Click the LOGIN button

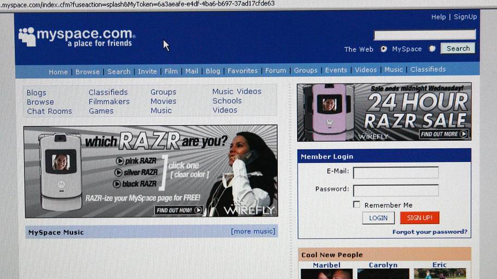click(378, 218)
